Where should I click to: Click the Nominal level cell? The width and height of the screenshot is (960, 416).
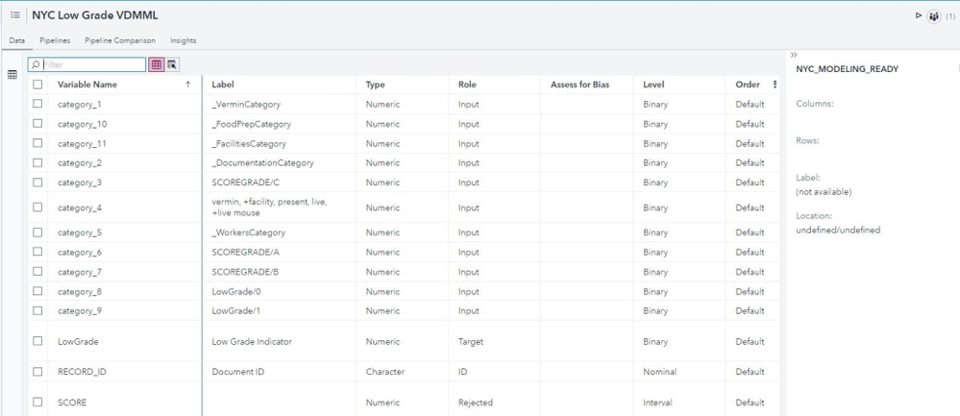coord(659,372)
